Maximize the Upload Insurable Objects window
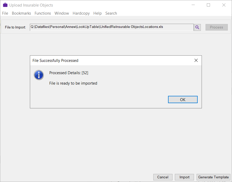This screenshot has width=232, height=182. click(x=208, y=5)
